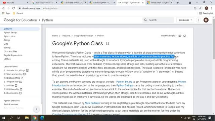This screenshot has height=121, width=215.
Task: Open lecture video 2.3 Utilities urllib
Action: click(13, 89)
